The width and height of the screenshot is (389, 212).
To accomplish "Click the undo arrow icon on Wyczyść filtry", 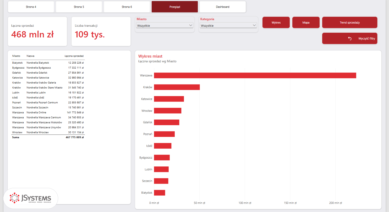I will point(350,38).
